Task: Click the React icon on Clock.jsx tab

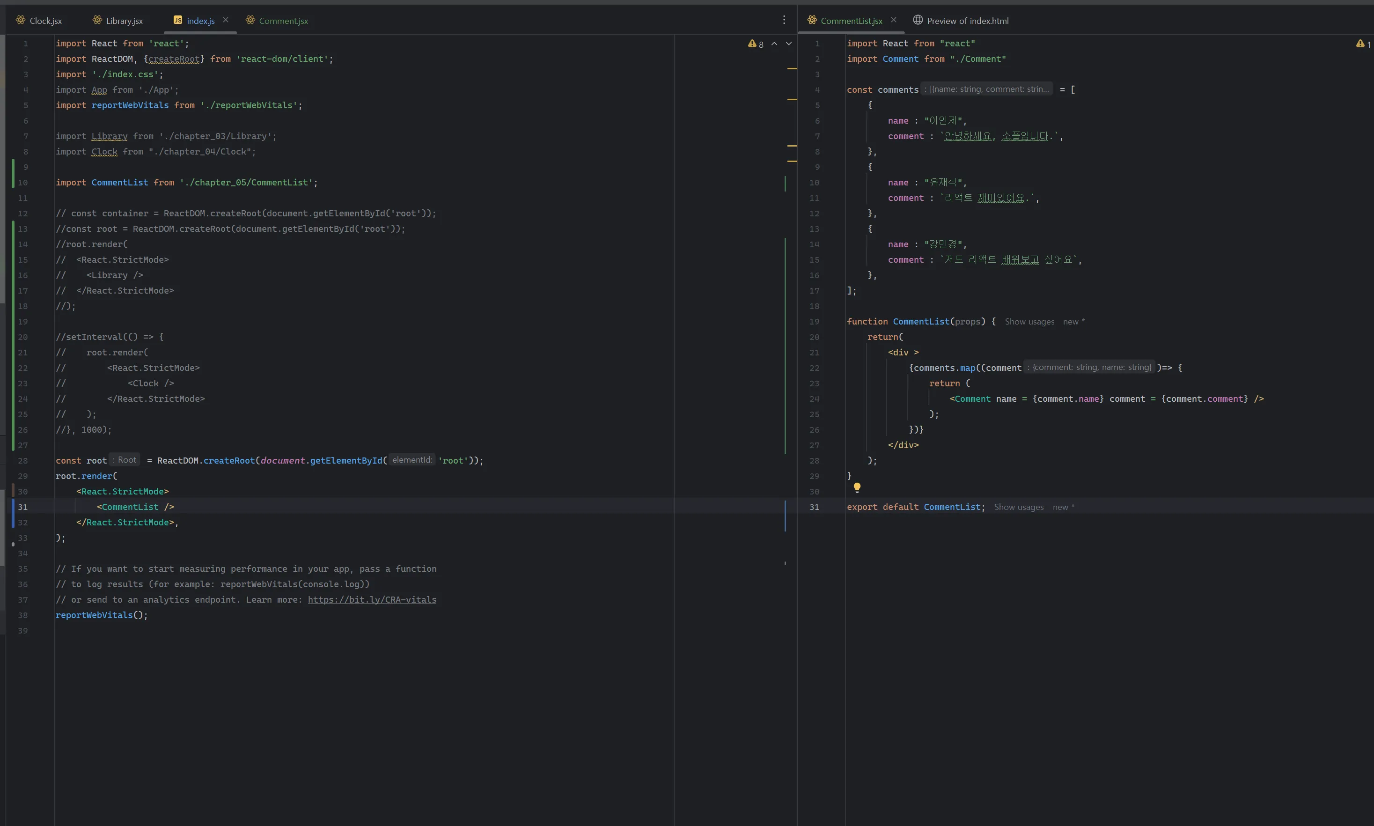Action: [21, 20]
